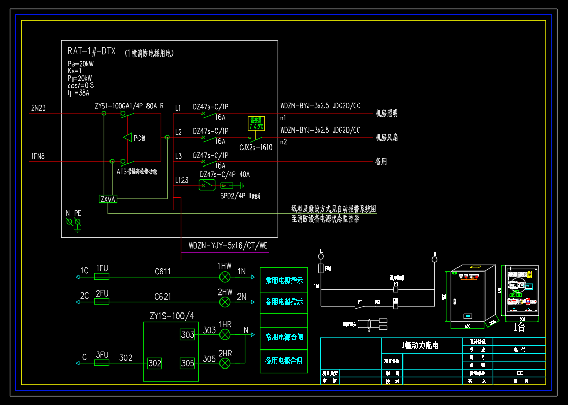
Task: Select the 线型及敷设方式见自动报警系统图 note
Action: (x=334, y=209)
